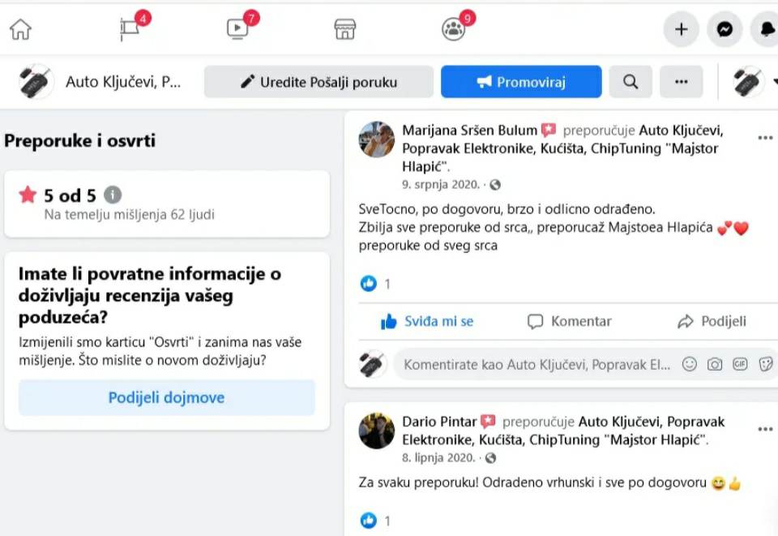Open page more options ellipsis button
Viewport: 778px width, 536px height.
682,81
